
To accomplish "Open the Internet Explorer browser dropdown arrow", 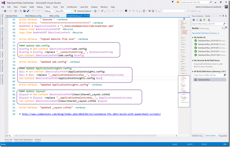I will click(92, 11).
